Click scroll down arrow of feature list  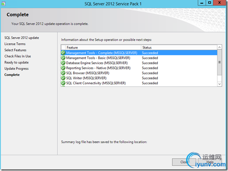coord(219,84)
